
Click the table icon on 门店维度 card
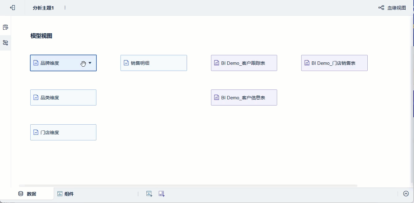pyautogui.click(x=36, y=132)
